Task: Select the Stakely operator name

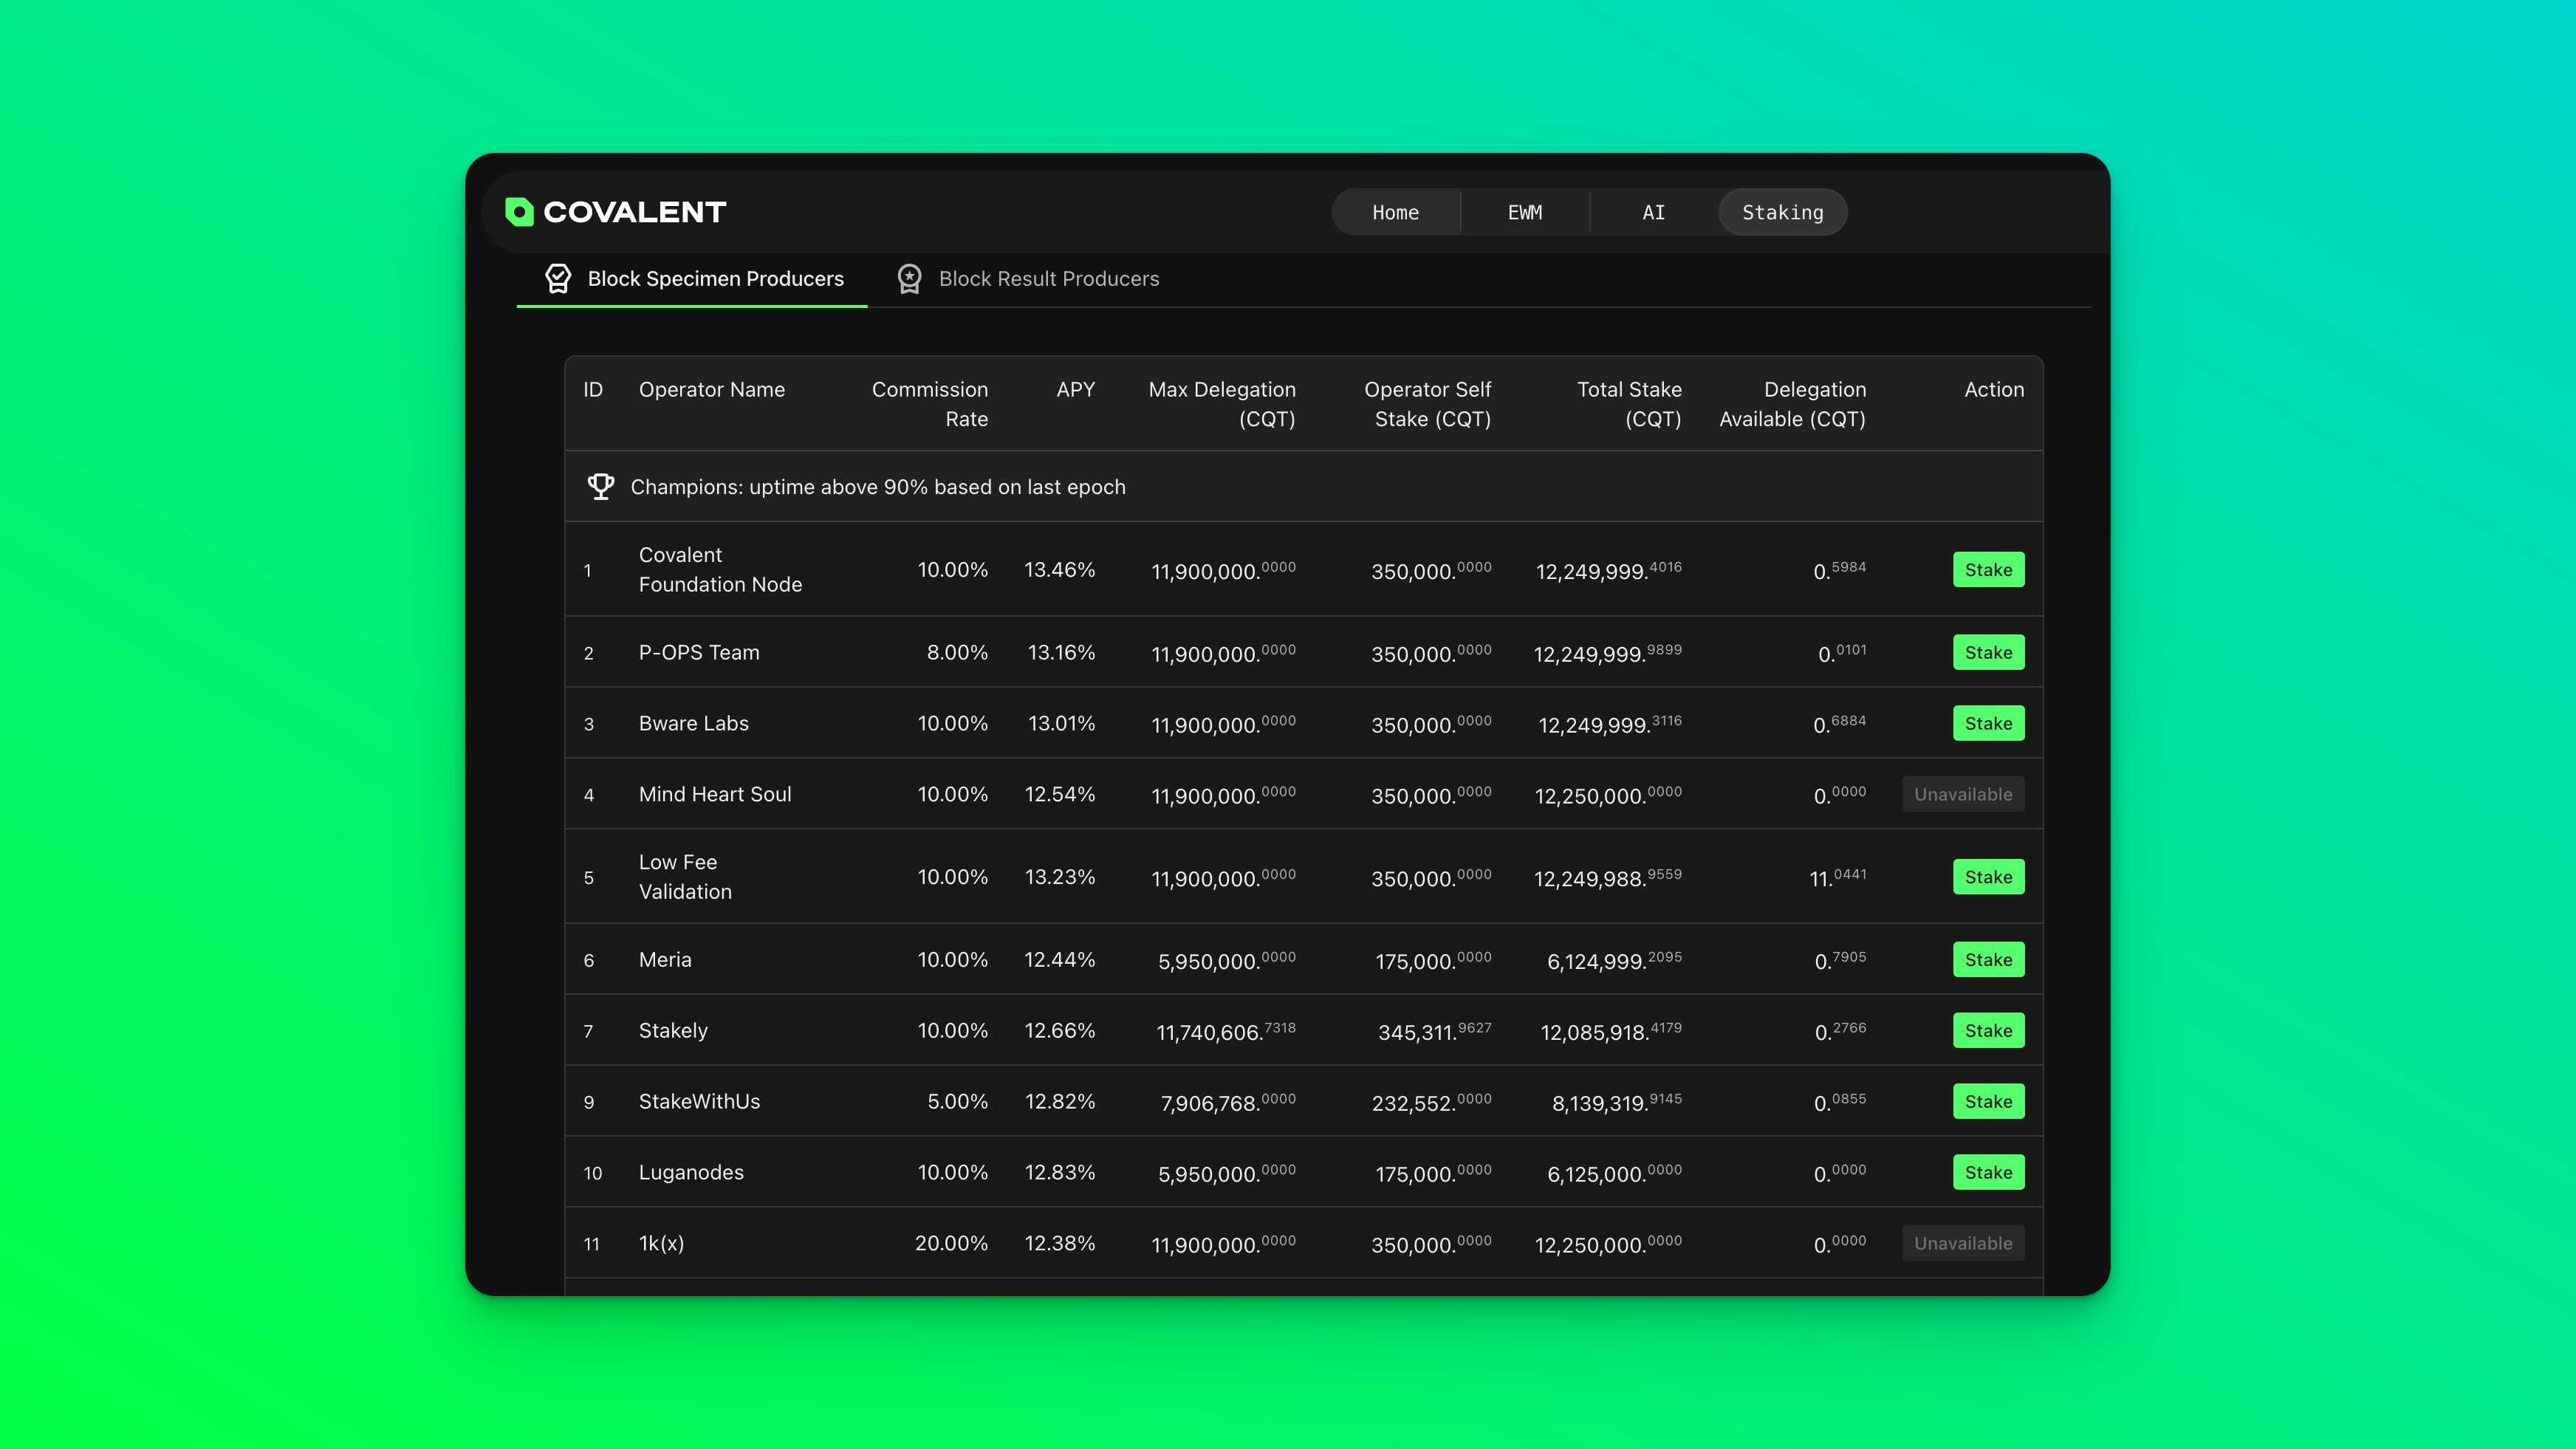Action: pos(673,1031)
